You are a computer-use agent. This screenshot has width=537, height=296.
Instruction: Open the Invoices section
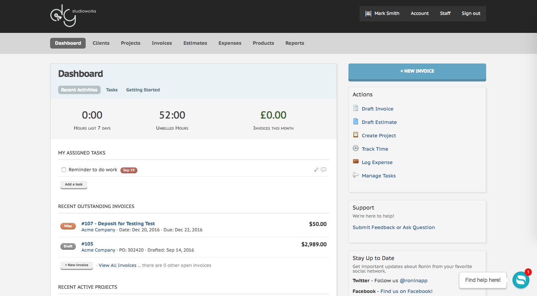[x=162, y=43]
